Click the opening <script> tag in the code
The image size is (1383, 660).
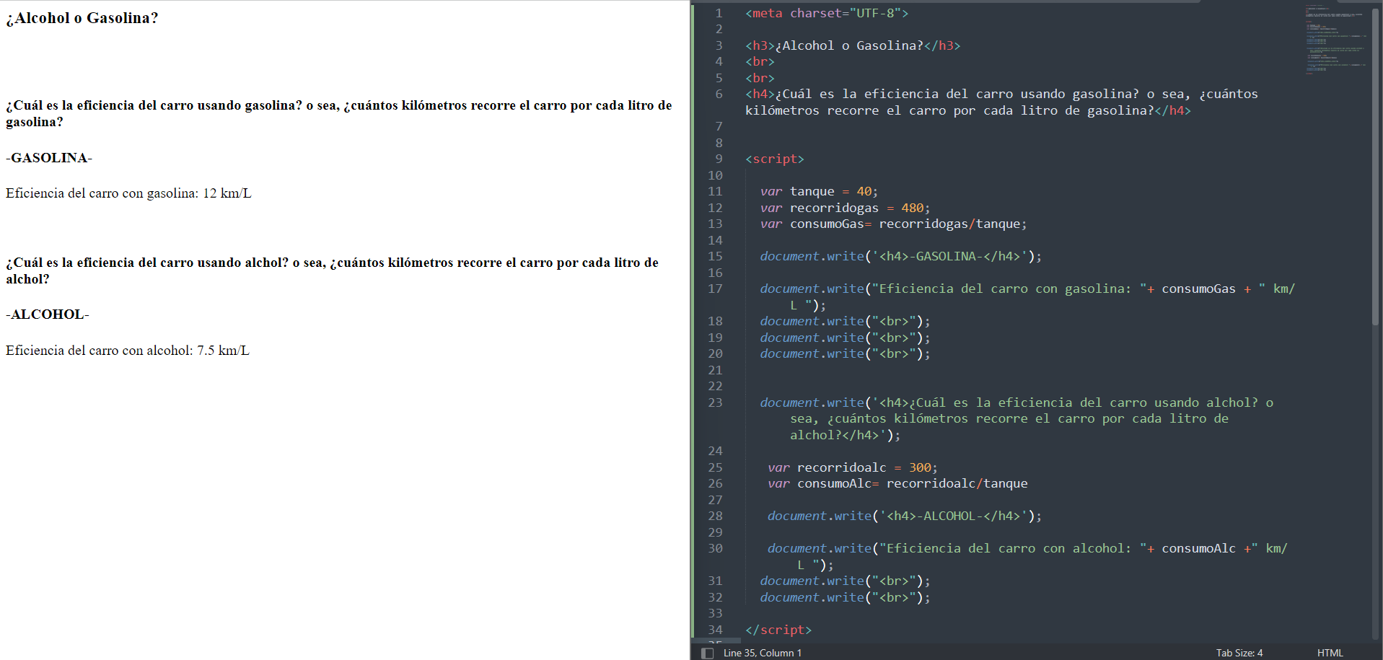tap(775, 159)
